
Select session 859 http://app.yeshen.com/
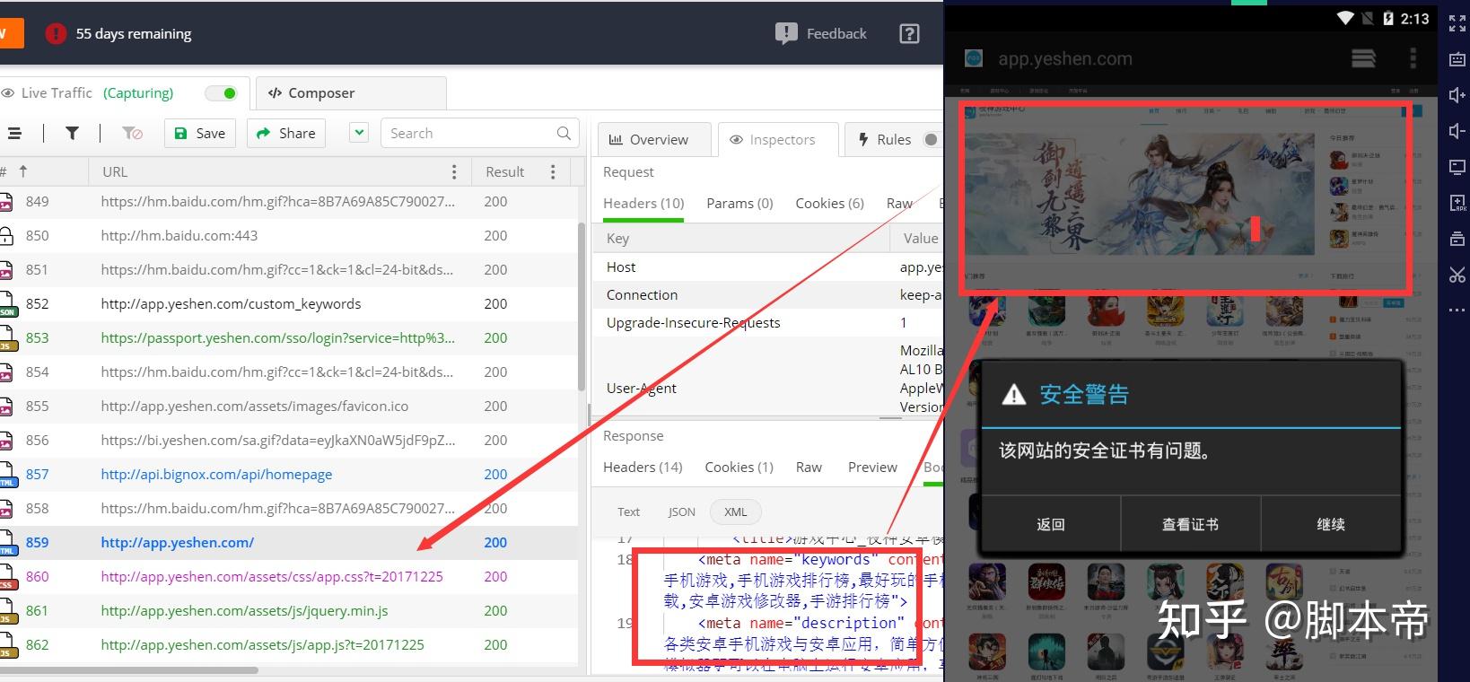click(289, 543)
